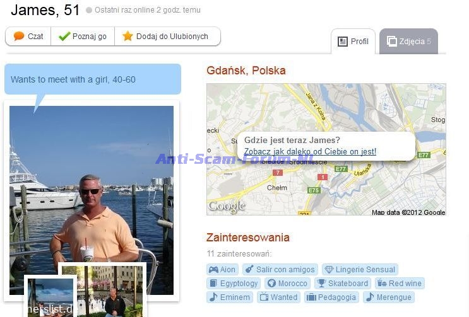Select the Red wine interest tag
Image resolution: width=469 pixels, height=317 pixels.
pyautogui.click(x=400, y=283)
